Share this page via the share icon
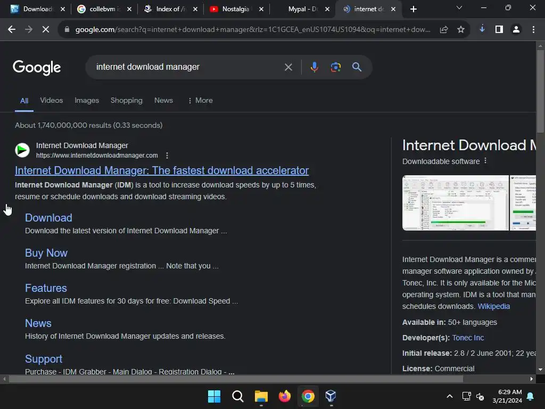Image resolution: width=545 pixels, height=409 pixels. tap(444, 30)
